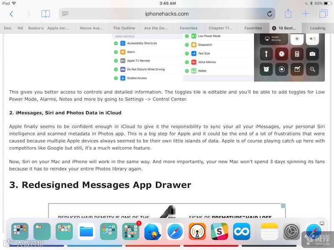Switch to the 'Are the De...' tab
Screen dimensions: 334x250
(x=156, y=28)
